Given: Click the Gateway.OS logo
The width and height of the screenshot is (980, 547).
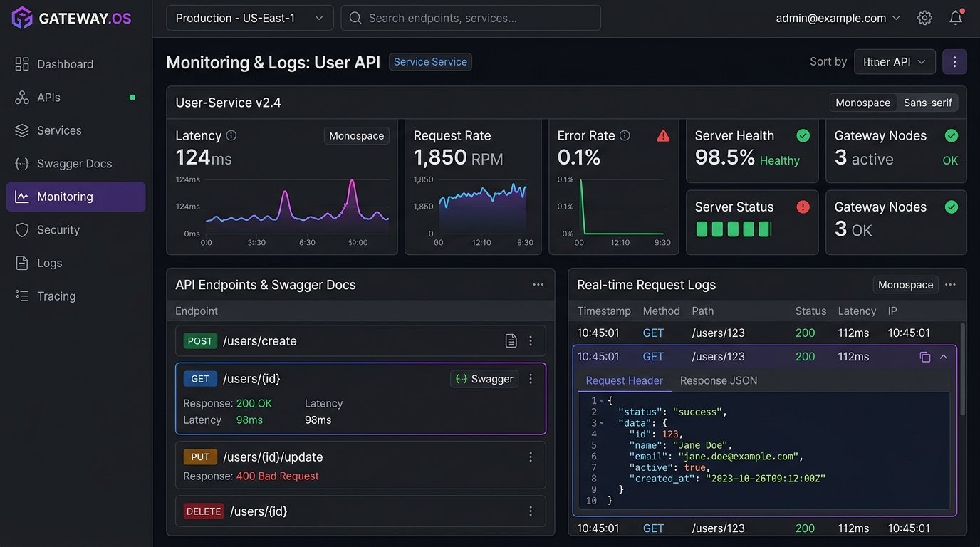Looking at the screenshot, I should coord(72,18).
